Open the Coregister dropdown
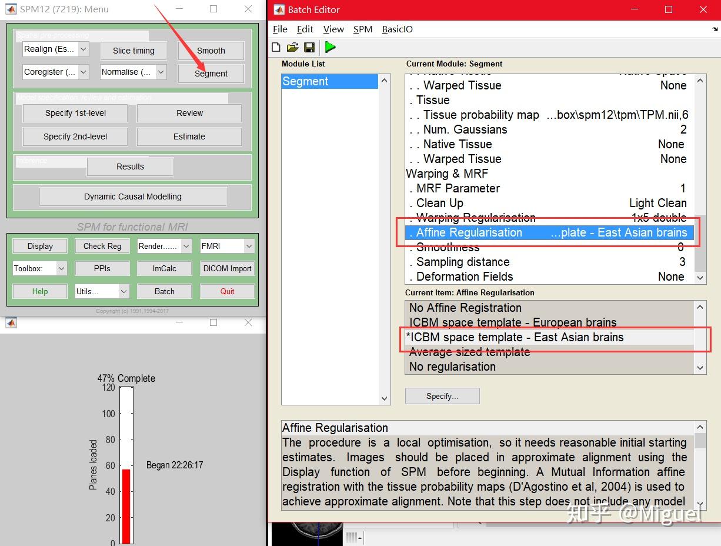Viewport: 721px width, 546px height. tap(56, 72)
